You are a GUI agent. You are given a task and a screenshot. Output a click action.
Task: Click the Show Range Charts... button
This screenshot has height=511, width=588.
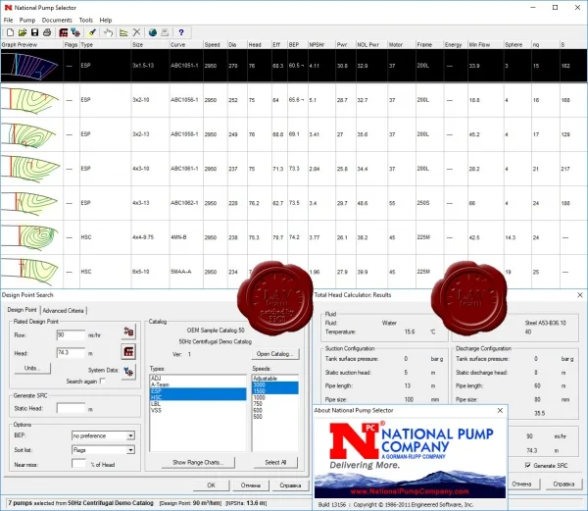tap(198, 462)
